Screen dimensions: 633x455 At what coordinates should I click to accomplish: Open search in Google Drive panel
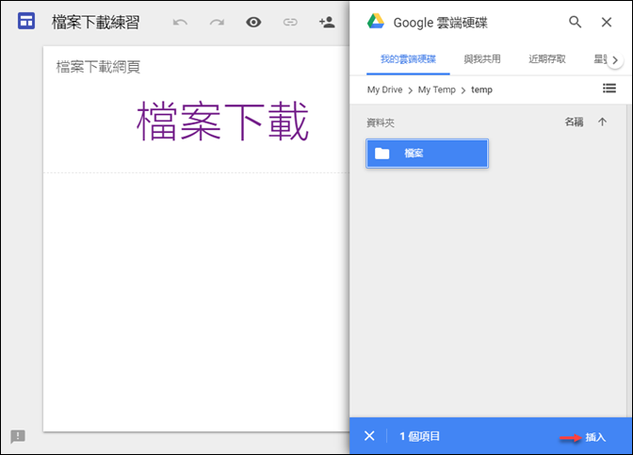(x=575, y=22)
